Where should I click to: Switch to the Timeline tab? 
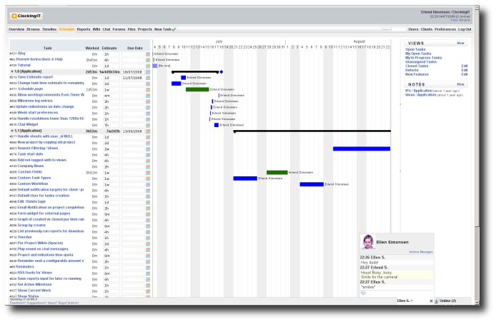[x=49, y=29]
